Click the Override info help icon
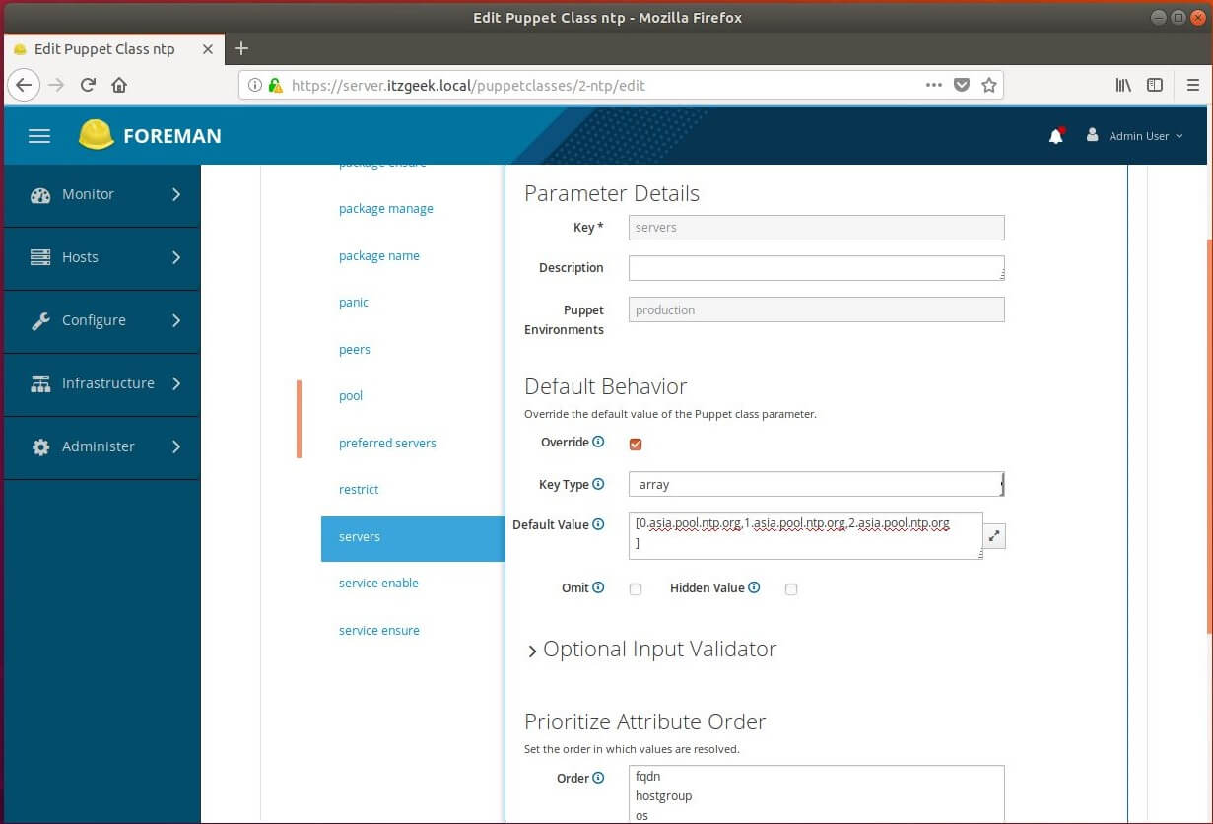The width and height of the screenshot is (1213, 824). [598, 443]
